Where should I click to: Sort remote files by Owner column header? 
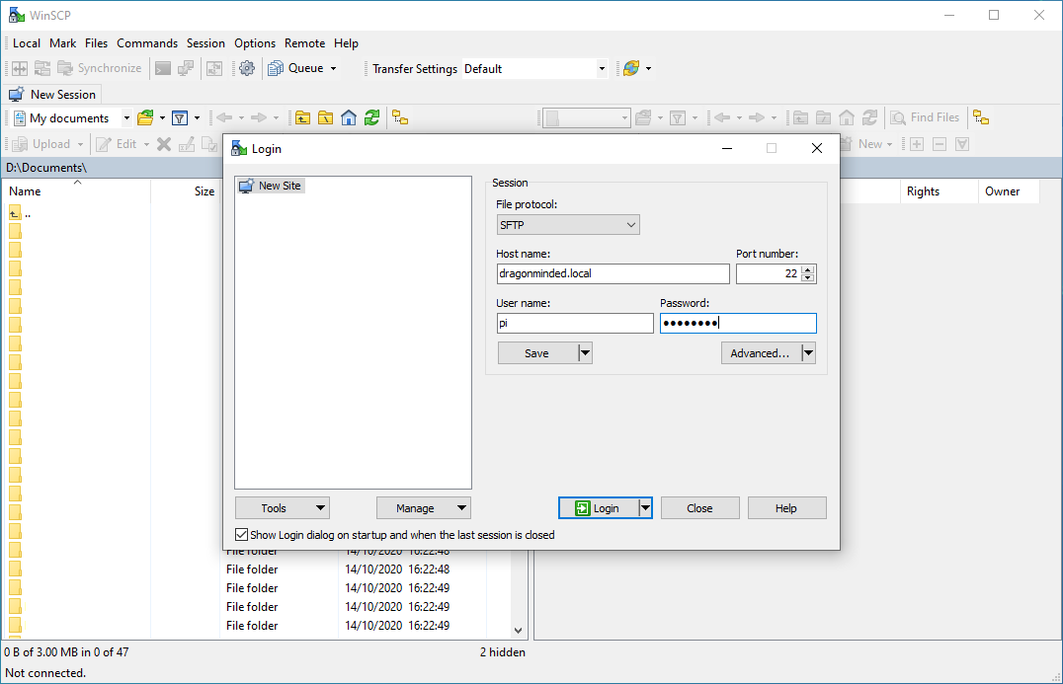(1009, 191)
